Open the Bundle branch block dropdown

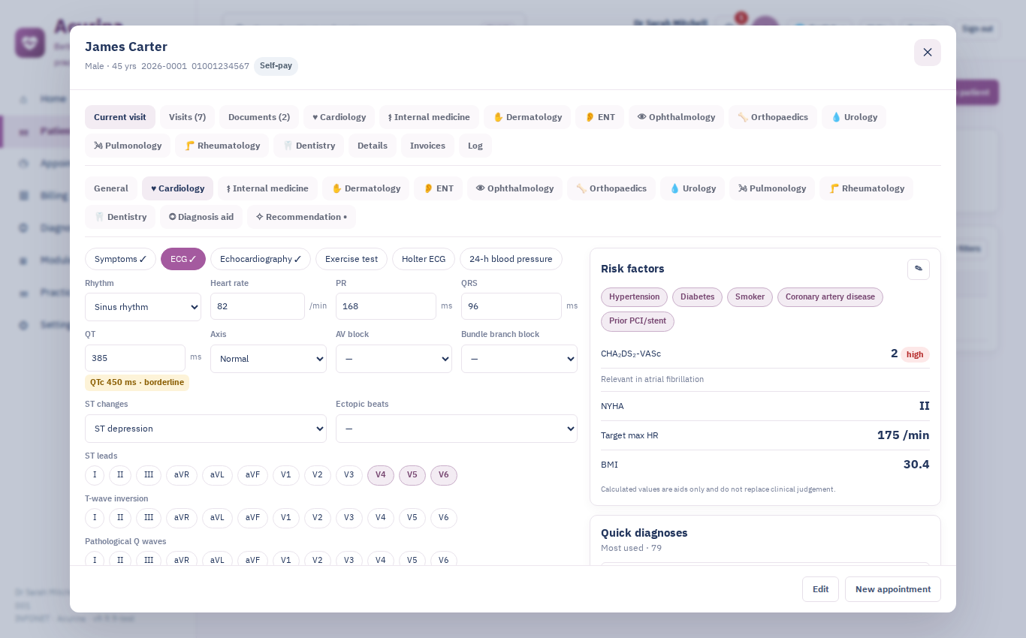pos(519,359)
